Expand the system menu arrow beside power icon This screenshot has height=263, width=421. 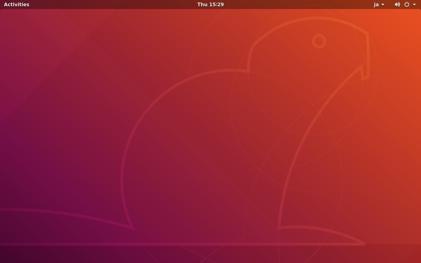pos(414,5)
